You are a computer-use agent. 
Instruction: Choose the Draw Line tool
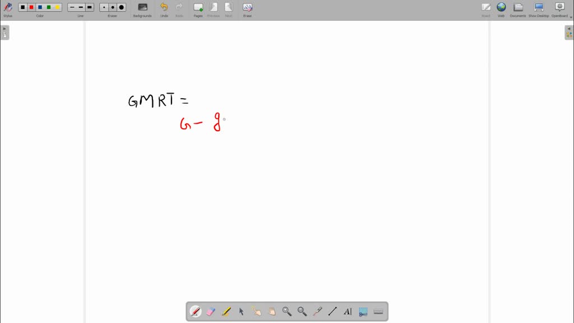332,312
